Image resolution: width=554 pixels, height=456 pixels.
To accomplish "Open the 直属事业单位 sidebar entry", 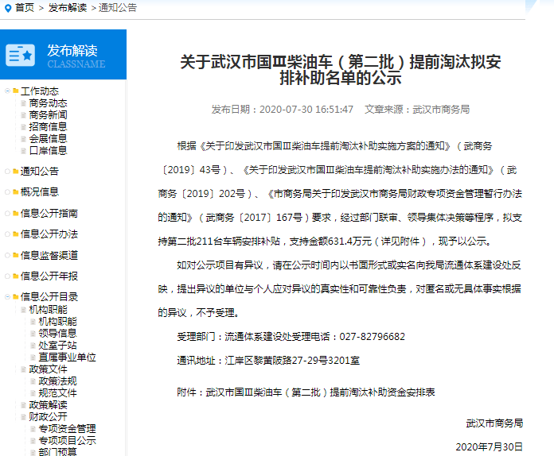I will point(67,357).
